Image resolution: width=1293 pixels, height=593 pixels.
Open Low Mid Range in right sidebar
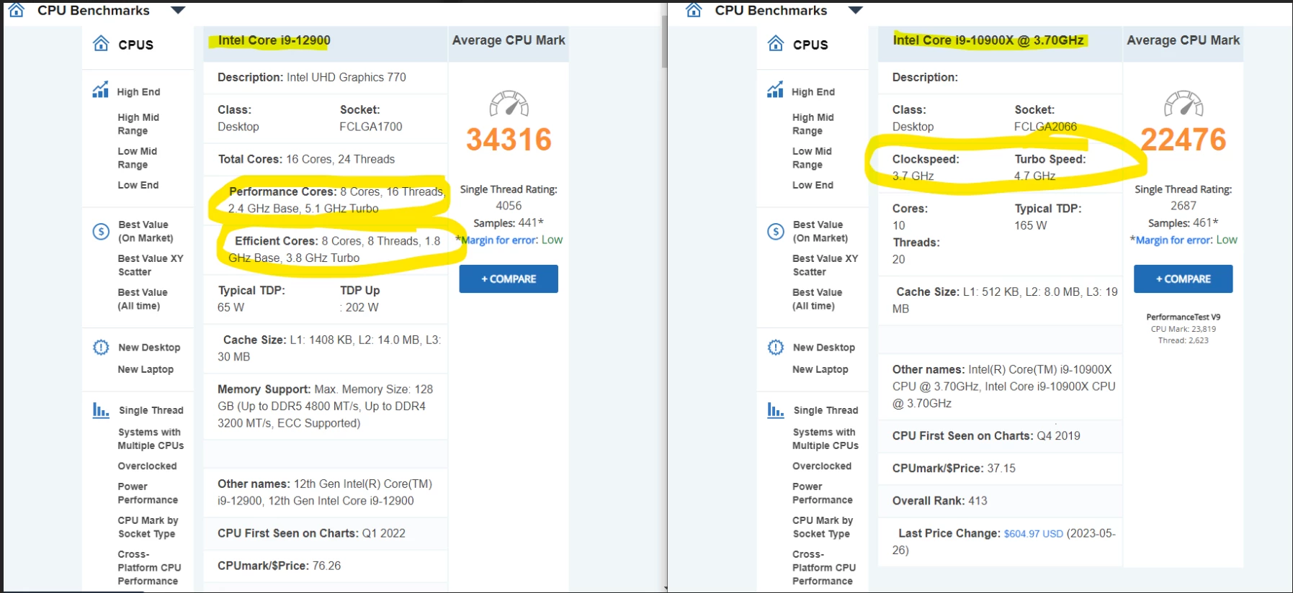pos(812,158)
